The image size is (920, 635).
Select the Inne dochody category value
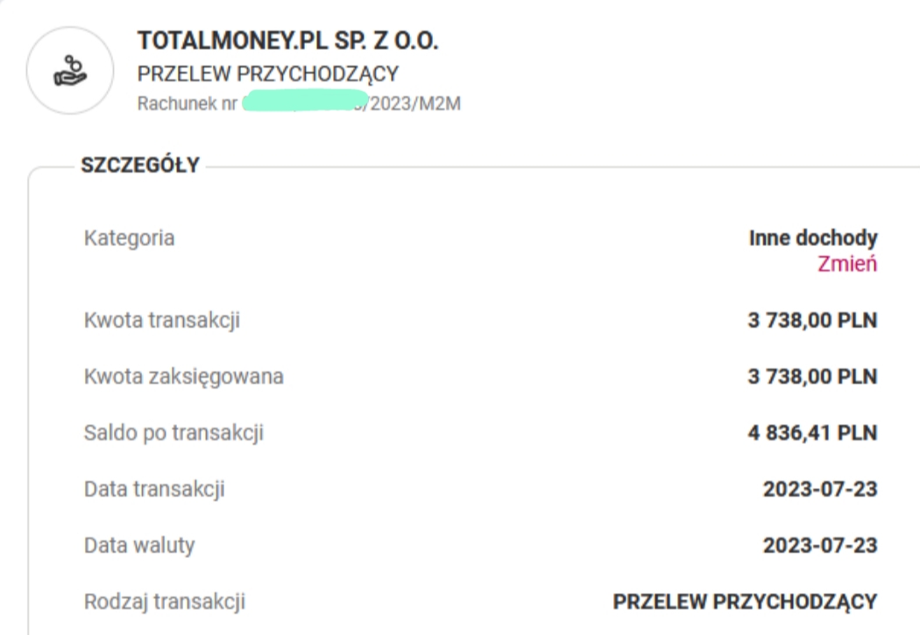pos(813,238)
